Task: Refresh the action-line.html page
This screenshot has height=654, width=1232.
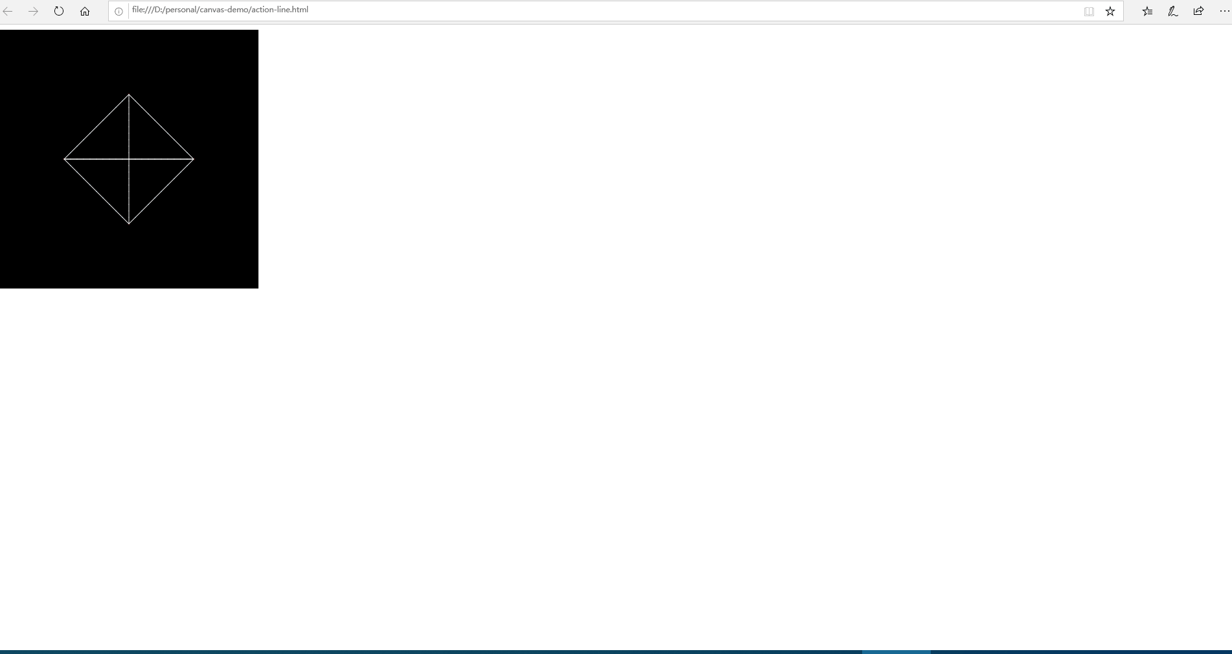Action: pyautogui.click(x=59, y=11)
